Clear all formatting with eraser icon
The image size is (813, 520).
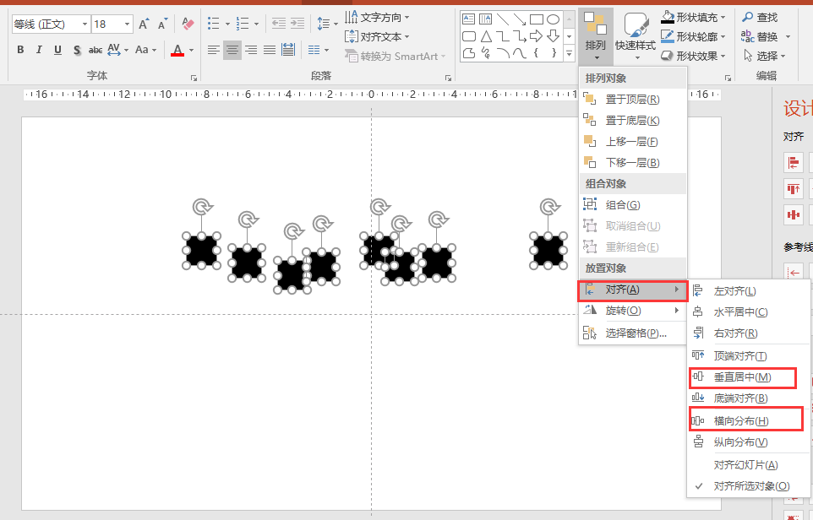188,24
